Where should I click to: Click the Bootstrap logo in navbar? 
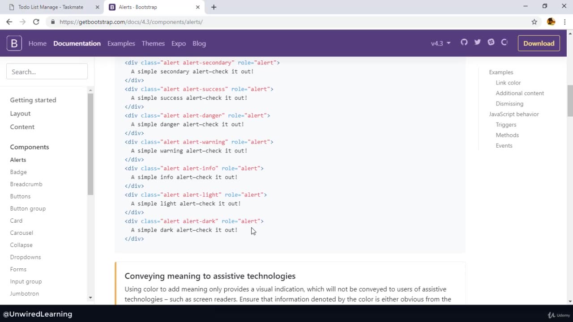point(14,43)
